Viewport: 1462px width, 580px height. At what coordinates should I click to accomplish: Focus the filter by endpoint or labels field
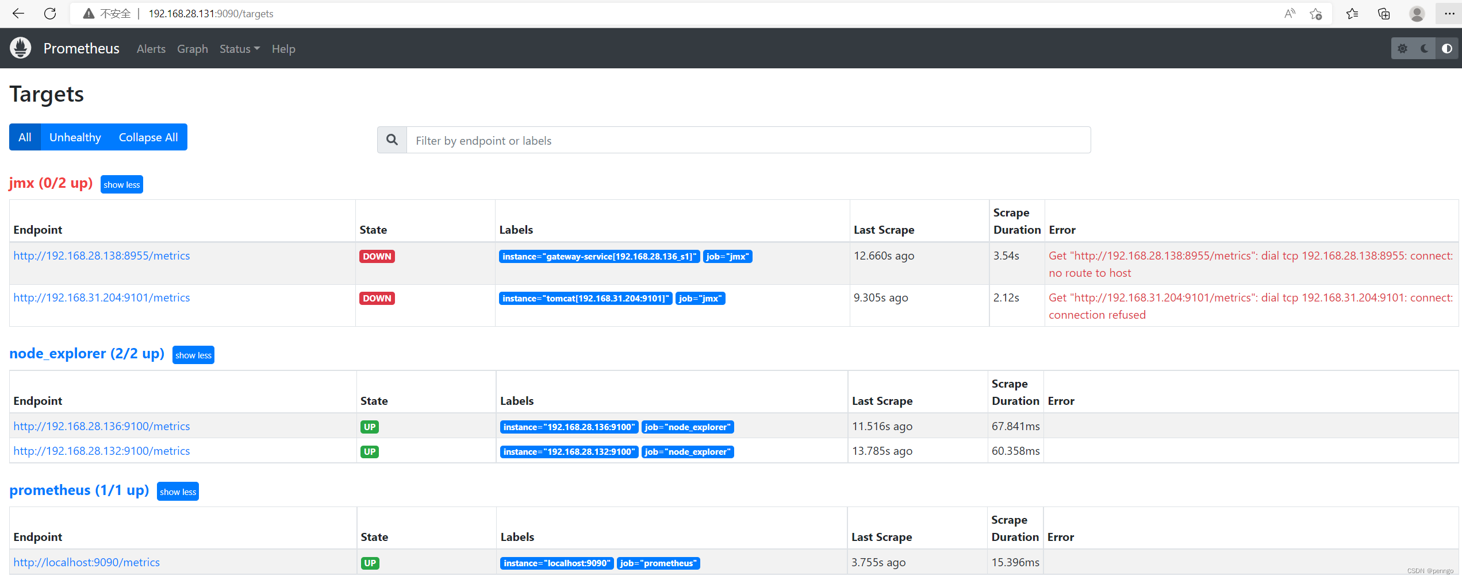[x=749, y=140]
